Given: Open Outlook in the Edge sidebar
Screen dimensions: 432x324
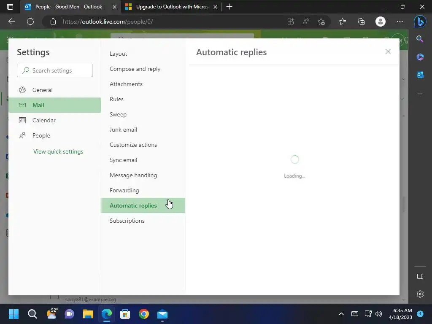Looking at the screenshot, I should [x=420, y=75].
